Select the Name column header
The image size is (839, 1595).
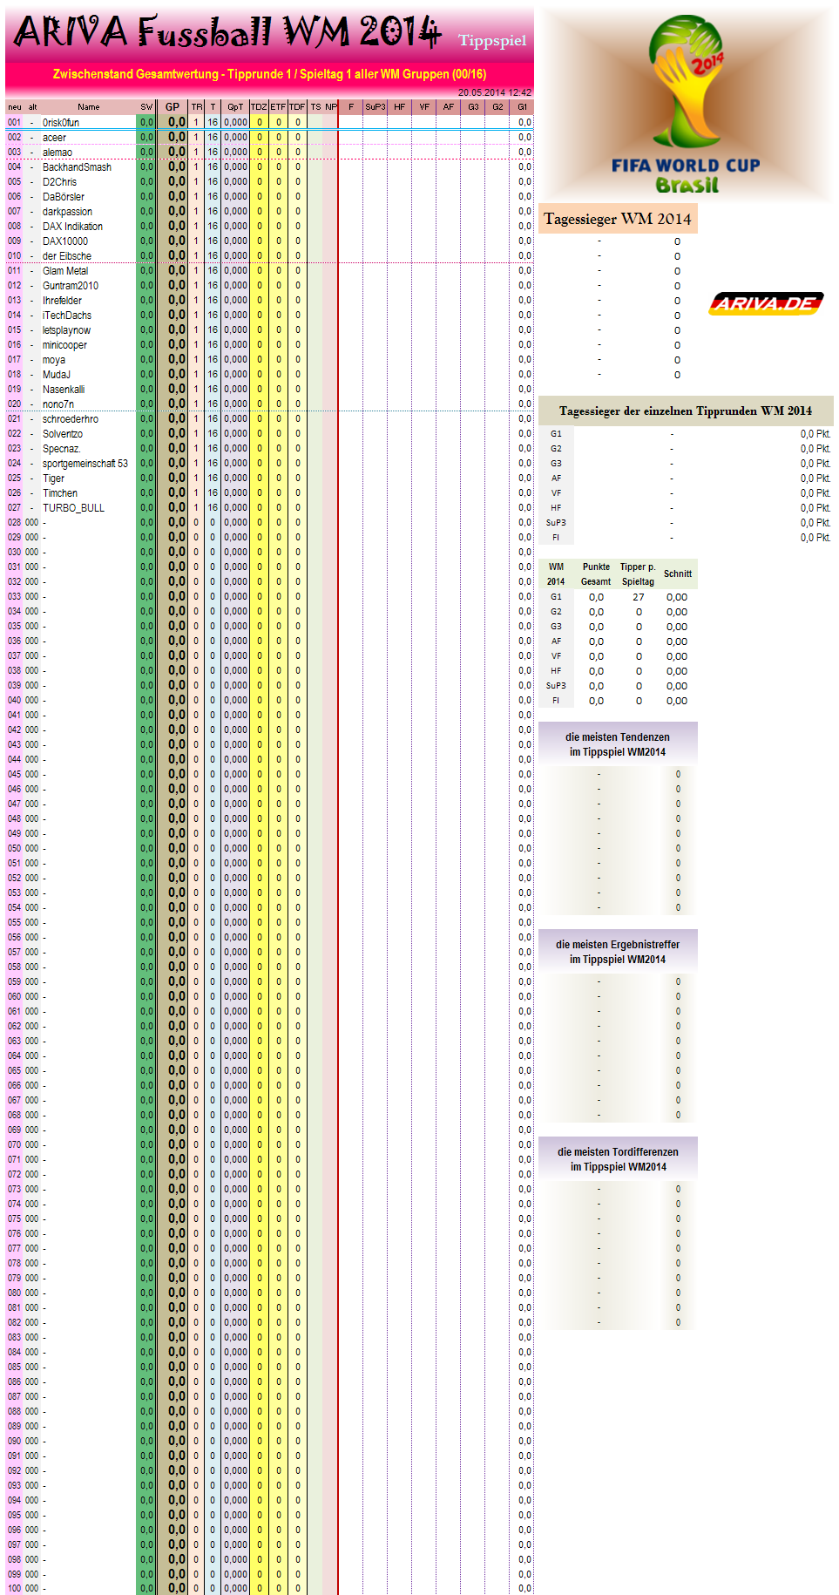tap(88, 107)
